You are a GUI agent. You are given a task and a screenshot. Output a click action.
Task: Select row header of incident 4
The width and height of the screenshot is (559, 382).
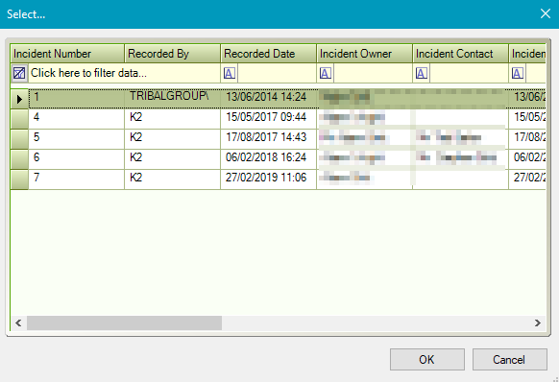point(19,119)
